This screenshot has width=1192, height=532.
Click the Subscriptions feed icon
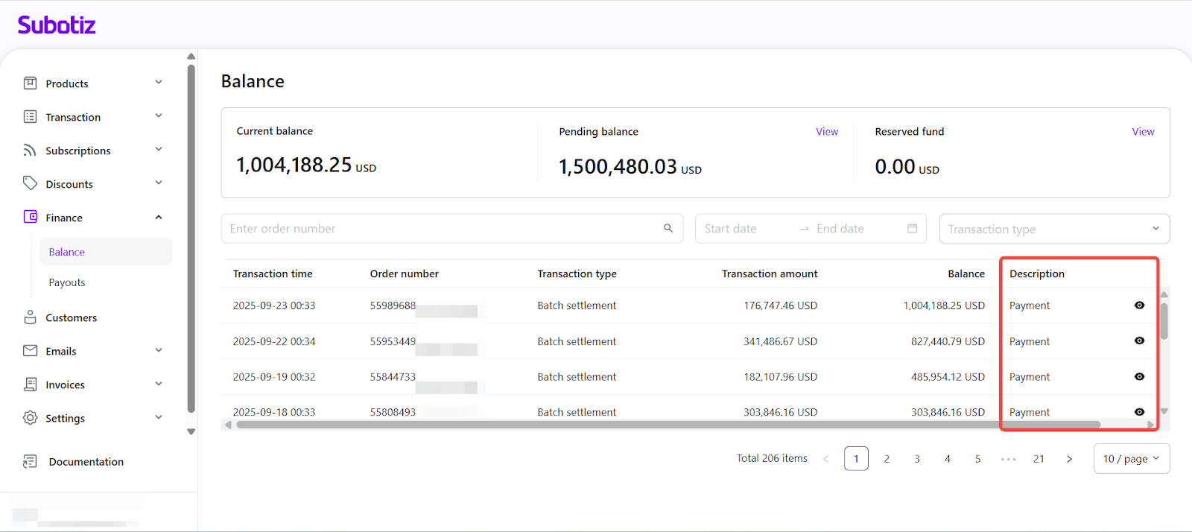[x=30, y=151]
